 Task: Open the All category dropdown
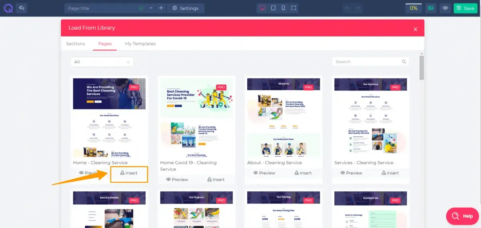coord(102,62)
